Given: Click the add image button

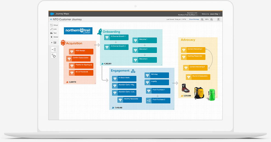Looking at the screenshot, I should pyautogui.click(x=53, y=42).
